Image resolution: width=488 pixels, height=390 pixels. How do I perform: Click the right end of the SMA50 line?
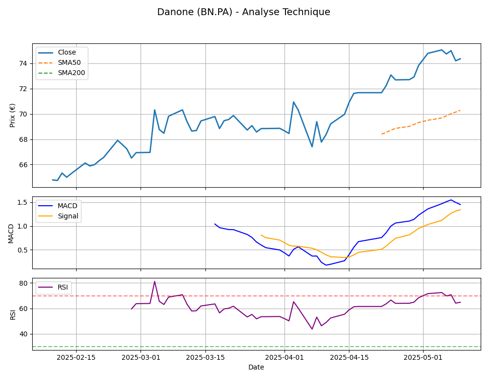pos(460,110)
